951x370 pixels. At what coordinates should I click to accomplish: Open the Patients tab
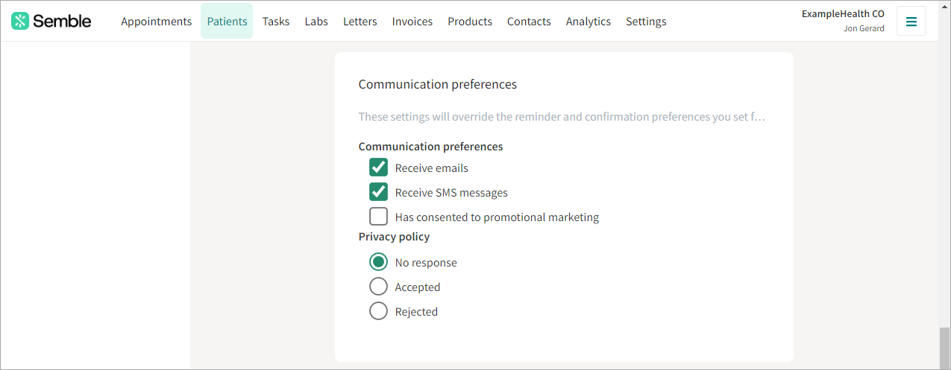(227, 21)
